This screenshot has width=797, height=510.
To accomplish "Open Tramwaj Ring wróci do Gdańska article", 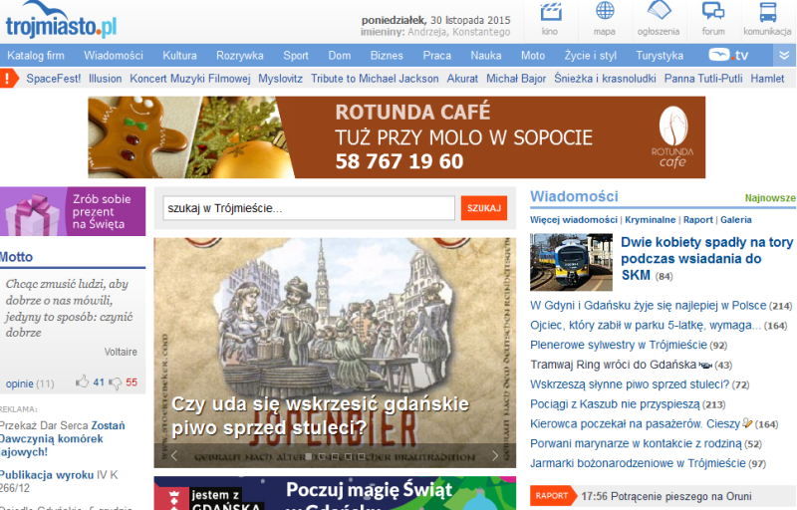I will (613, 365).
